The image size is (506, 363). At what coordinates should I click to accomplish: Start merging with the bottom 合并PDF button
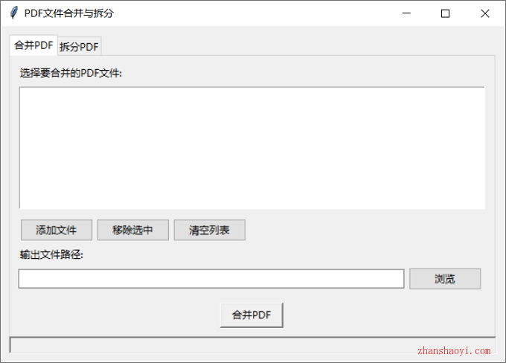(x=251, y=315)
